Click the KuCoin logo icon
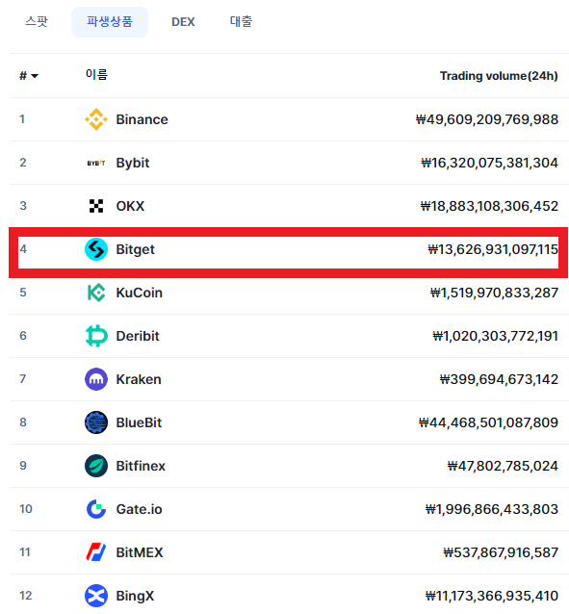 (x=96, y=293)
